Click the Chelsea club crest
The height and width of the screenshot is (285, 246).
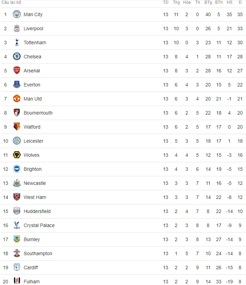click(17, 56)
